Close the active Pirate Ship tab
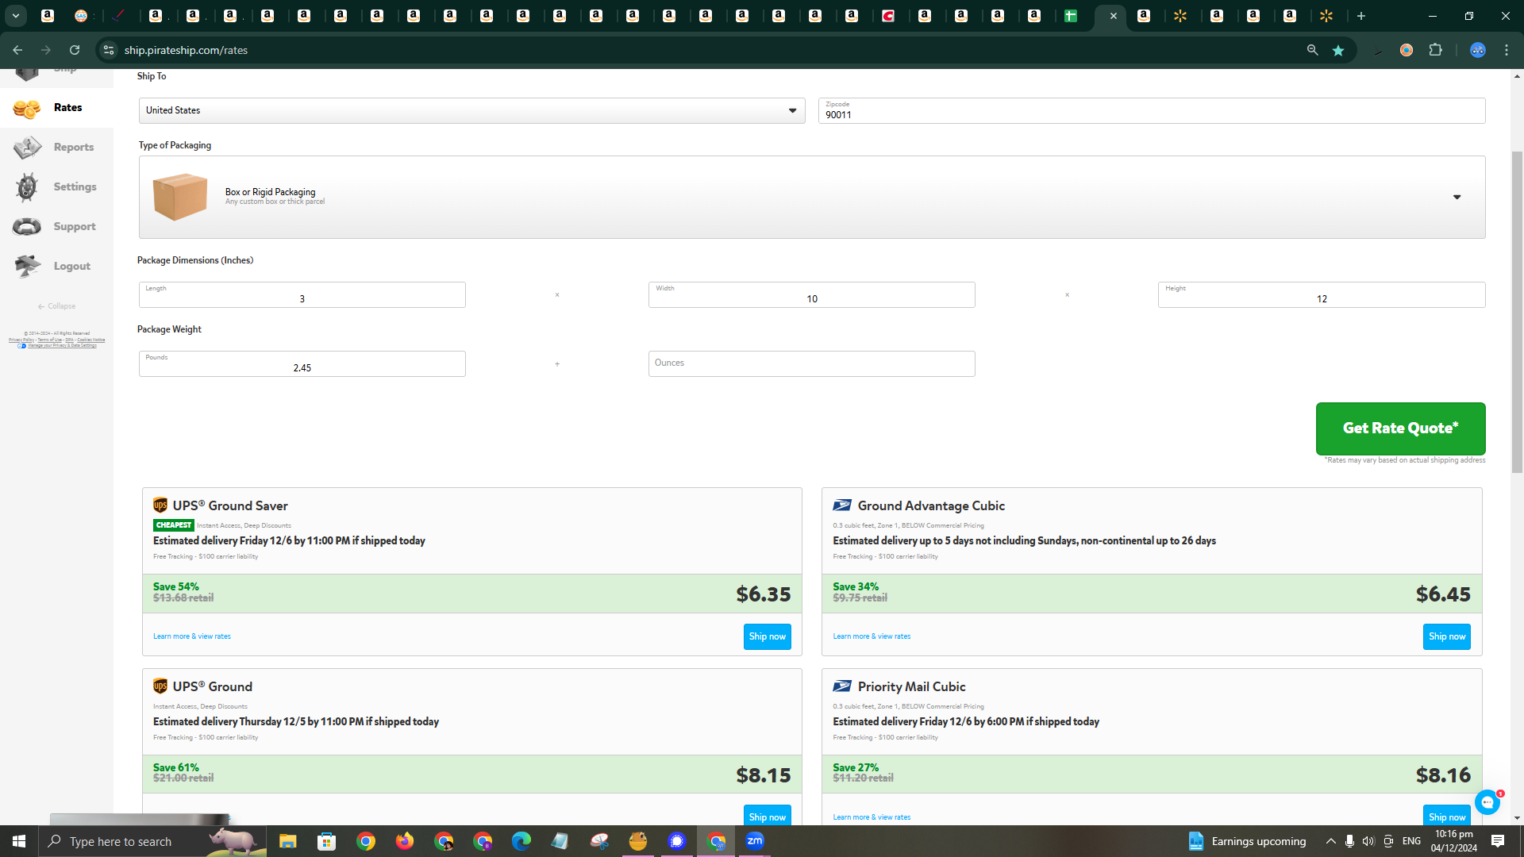Image resolution: width=1524 pixels, height=857 pixels. 1114,16
